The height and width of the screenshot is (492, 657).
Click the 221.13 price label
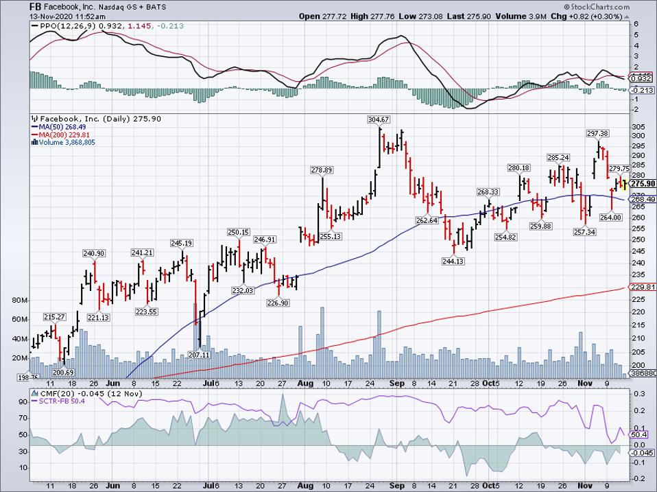99,318
